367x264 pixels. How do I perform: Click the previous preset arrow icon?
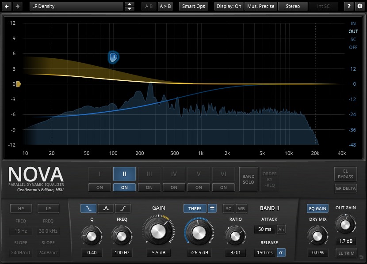pos(7,6)
